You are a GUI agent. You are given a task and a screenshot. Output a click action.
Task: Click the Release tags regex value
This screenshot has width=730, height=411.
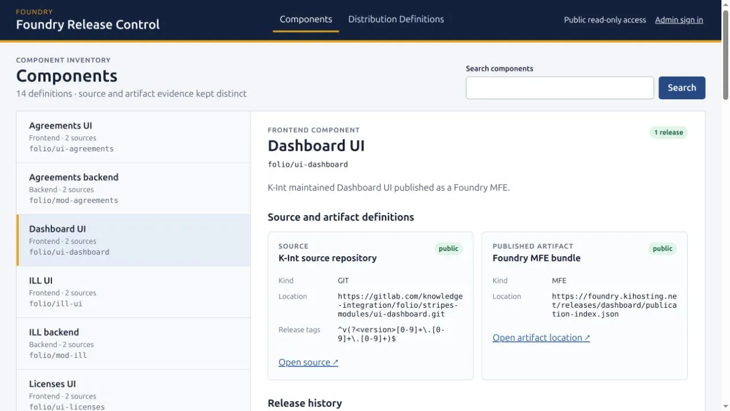[391, 334]
